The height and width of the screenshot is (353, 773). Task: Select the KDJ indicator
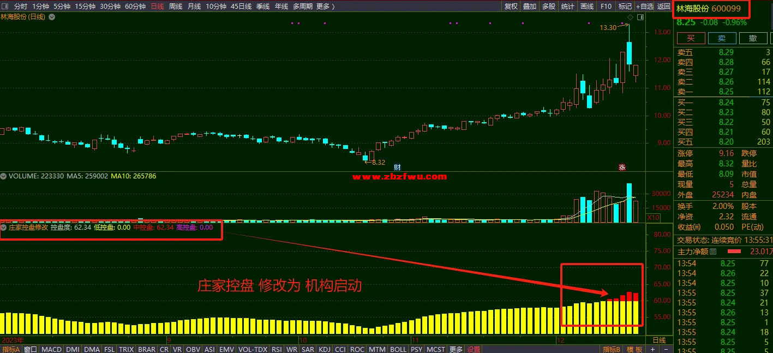[325, 349]
